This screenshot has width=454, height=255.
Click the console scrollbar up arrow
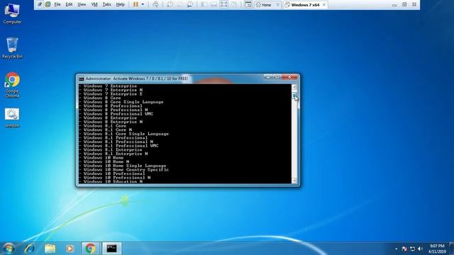point(294,86)
